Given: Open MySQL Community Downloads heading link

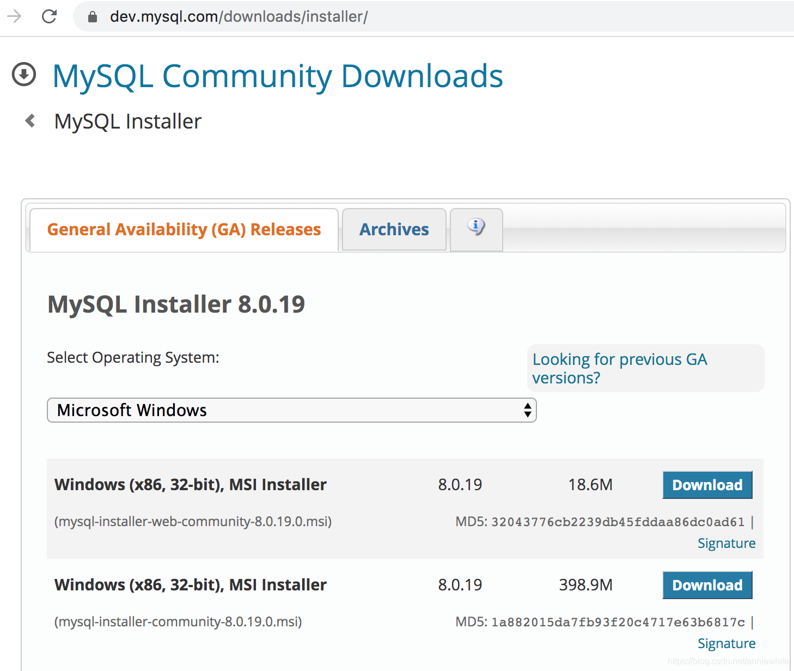Looking at the screenshot, I should click(x=278, y=76).
